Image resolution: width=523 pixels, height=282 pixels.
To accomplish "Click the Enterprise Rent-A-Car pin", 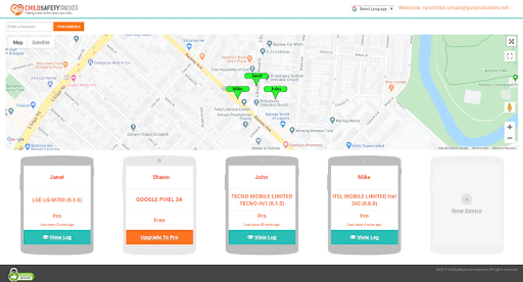I will [x=91, y=62].
